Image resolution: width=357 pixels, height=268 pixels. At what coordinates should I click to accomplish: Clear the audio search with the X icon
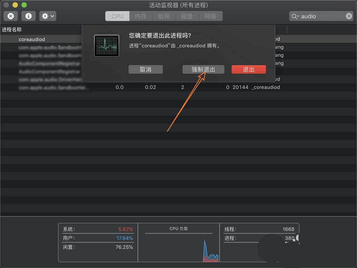(x=348, y=16)
